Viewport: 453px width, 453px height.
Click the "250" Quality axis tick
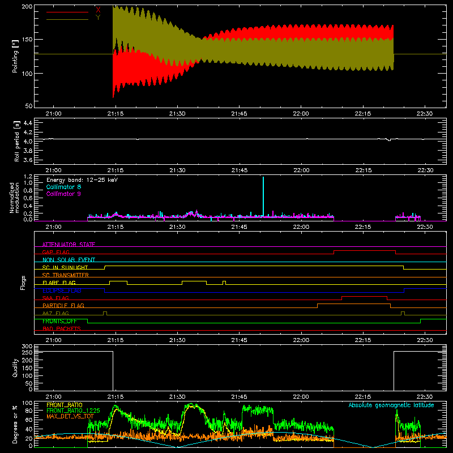[27, 352]
